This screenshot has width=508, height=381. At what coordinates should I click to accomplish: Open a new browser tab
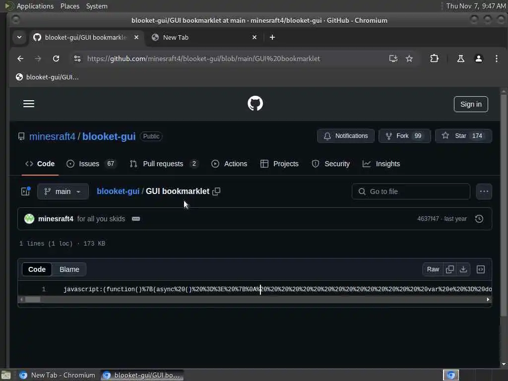pyautogui.click(x=272, y=37)
